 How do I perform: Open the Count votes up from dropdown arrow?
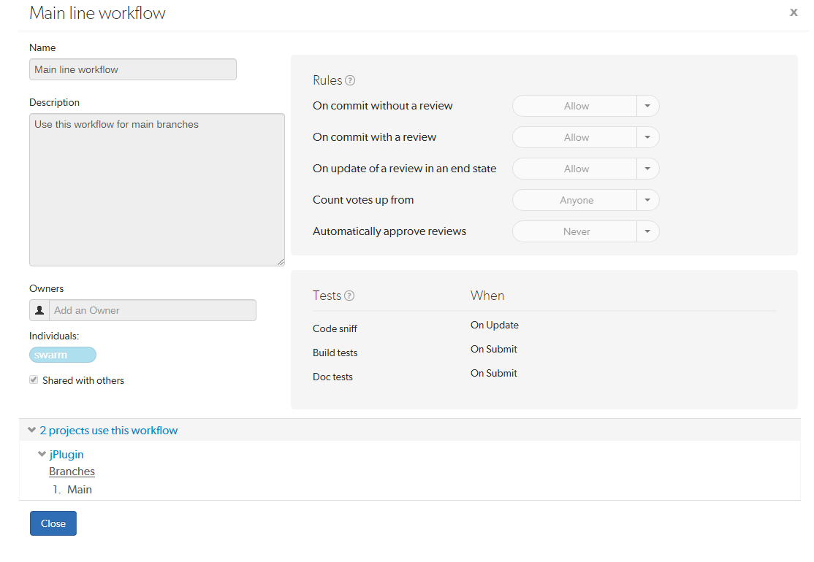(647, 200)
